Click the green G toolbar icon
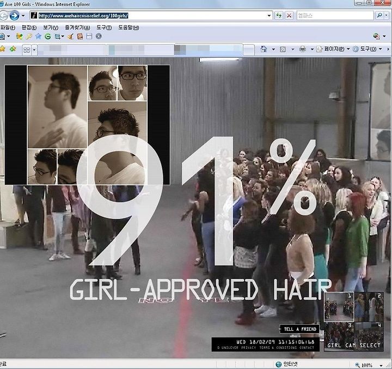392x369 pixels. [x=47, y=36]
